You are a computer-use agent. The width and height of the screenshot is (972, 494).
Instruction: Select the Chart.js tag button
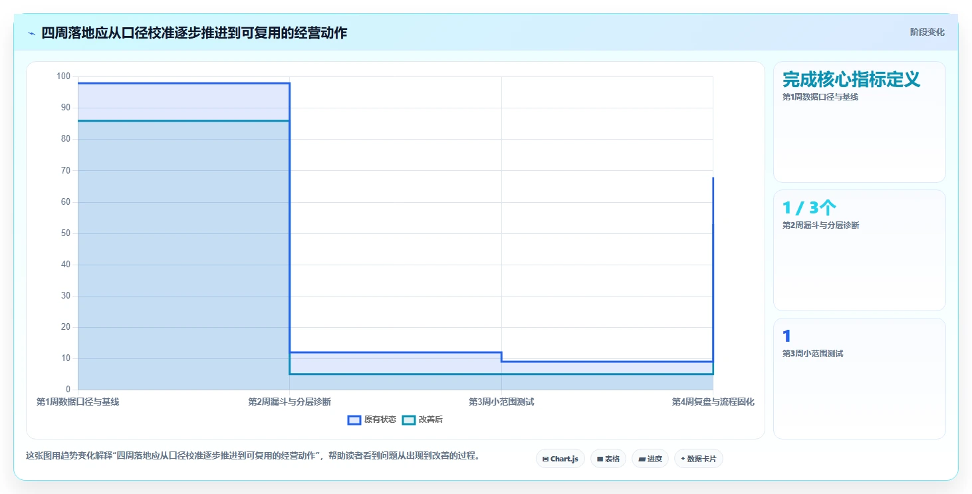point(560,459)
